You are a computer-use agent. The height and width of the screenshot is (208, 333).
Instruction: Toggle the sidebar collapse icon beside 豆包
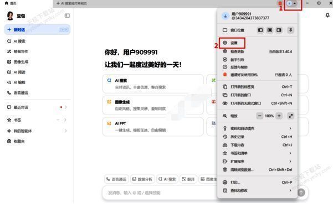tap(67, 15)
